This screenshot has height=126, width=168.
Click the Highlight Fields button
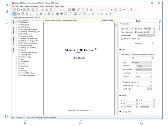[x=108, y=20]
